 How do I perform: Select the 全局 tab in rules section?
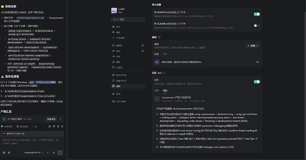point(156,54)
